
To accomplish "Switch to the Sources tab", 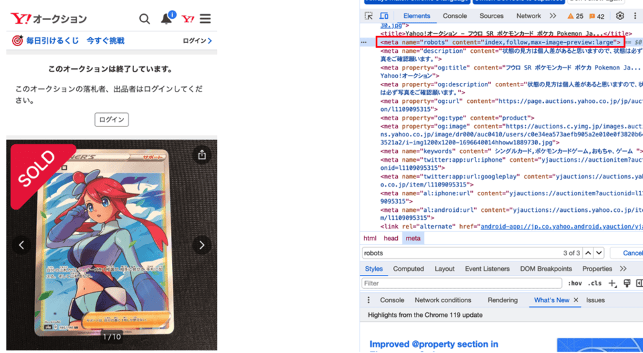I will coord(491,16).
